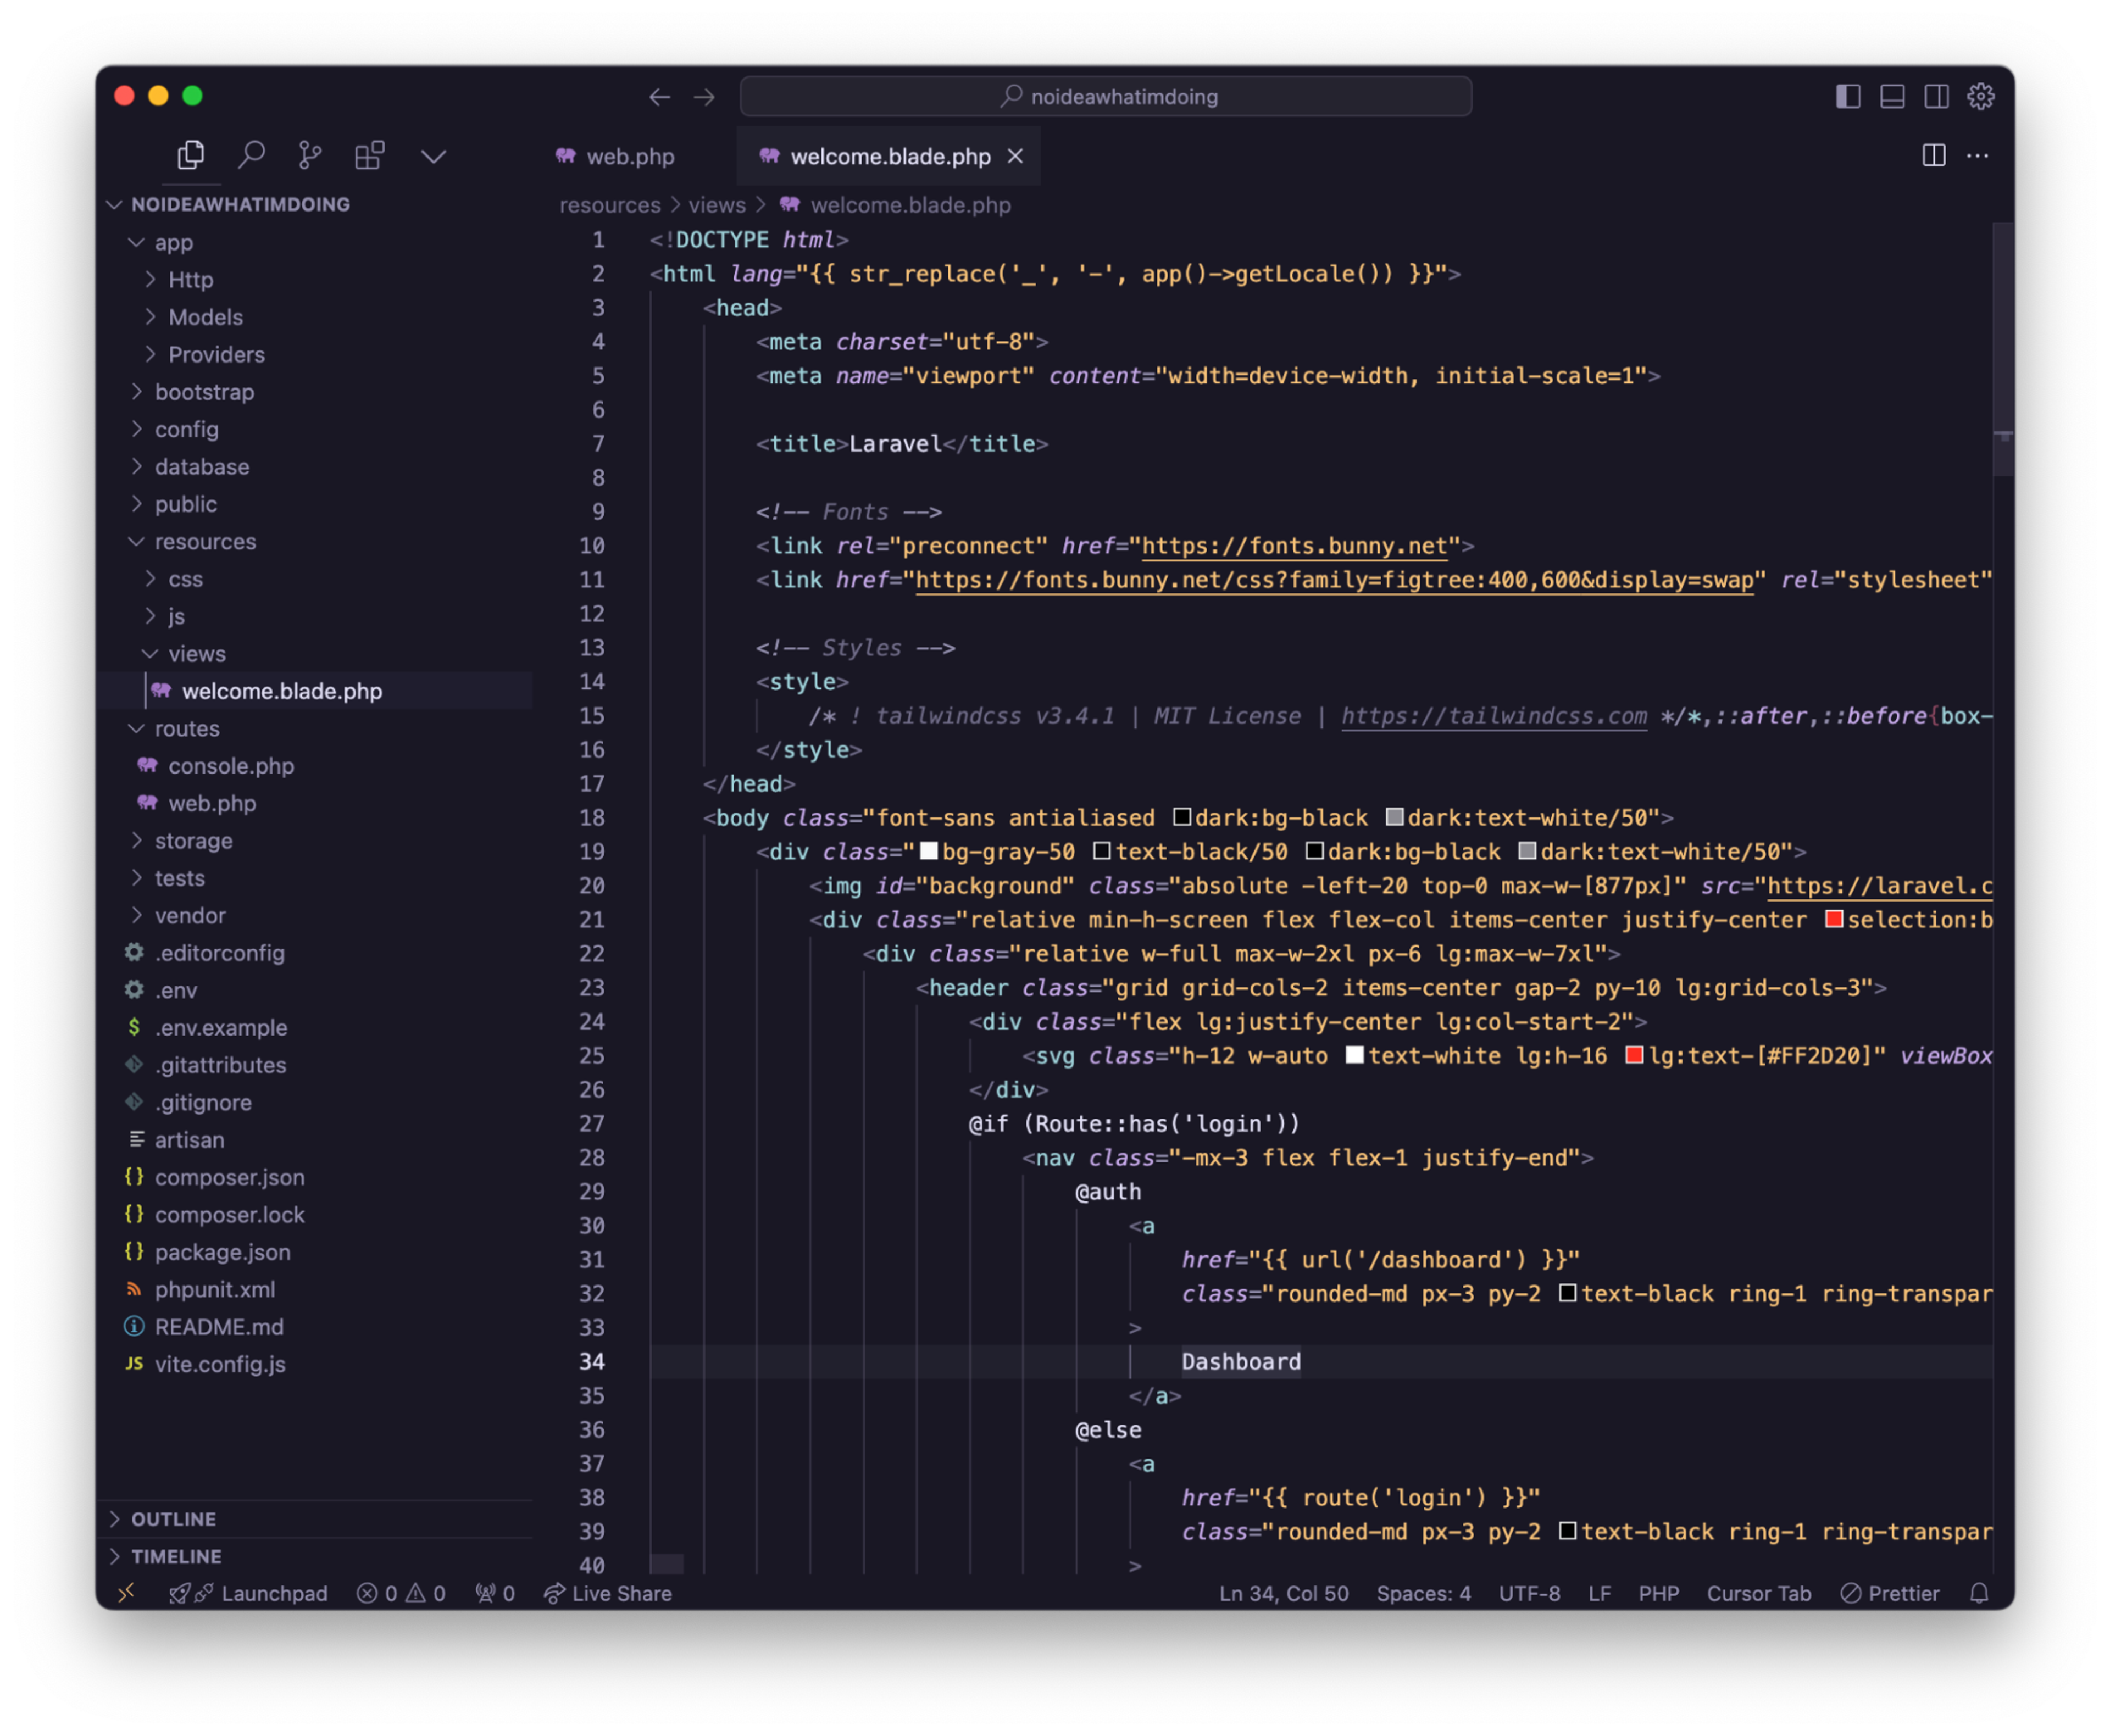Click the Live Share status button
The width and height of the screenshot is (2110, 1736).
(x=608, y=1593)
